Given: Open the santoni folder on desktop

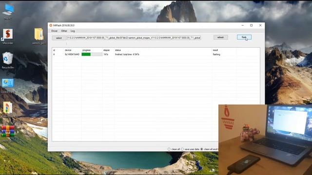Looking at the screenshot, I should click(39, 36).
